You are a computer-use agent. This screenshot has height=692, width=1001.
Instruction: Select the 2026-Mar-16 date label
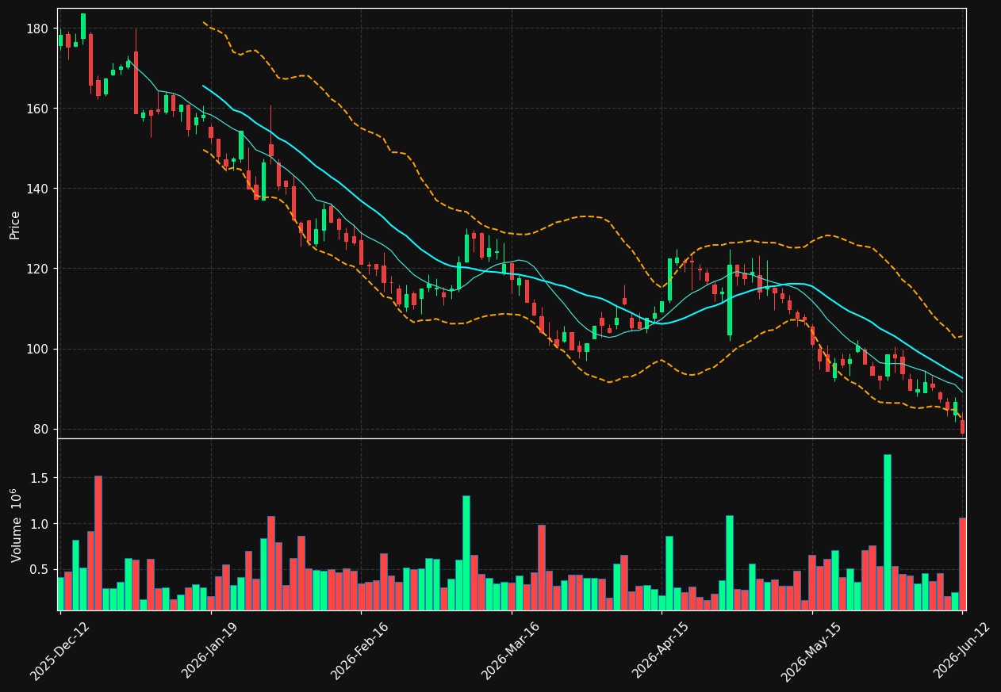[512, 650]
